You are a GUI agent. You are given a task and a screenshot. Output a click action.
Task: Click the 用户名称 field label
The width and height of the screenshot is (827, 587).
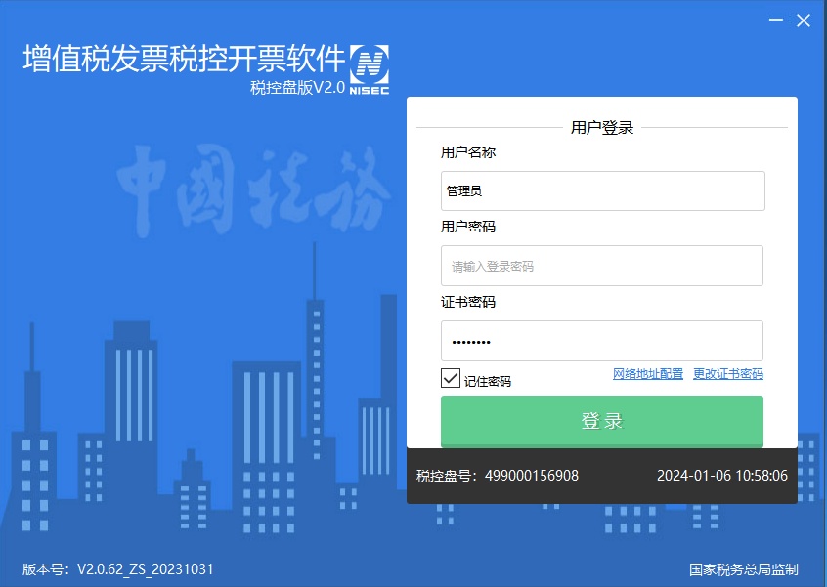click(x=467, y=151)
